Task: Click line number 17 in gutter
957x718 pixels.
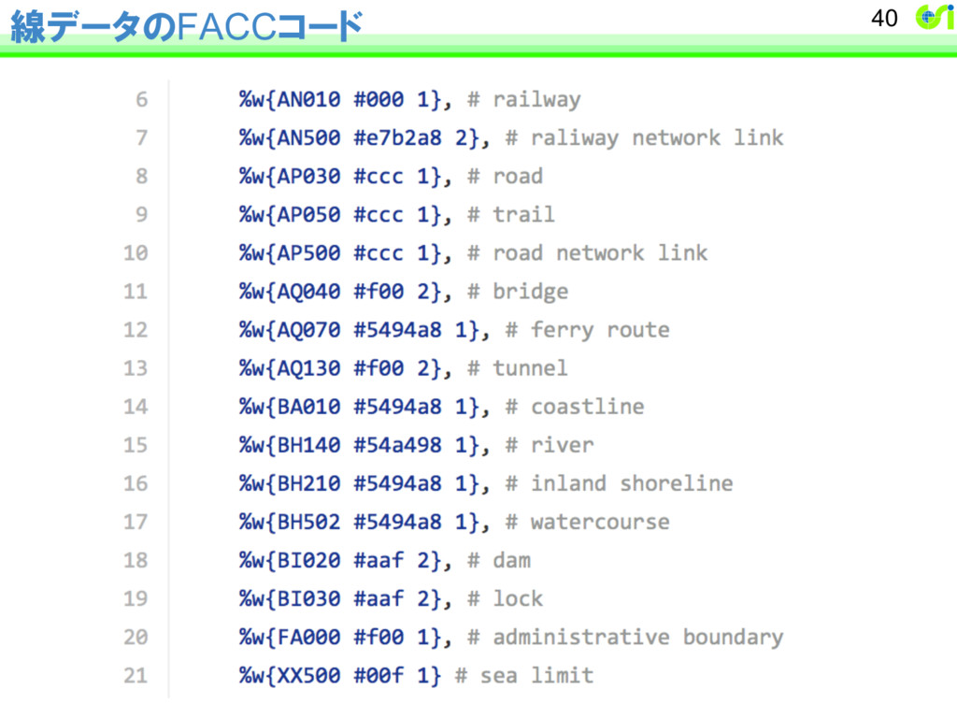Action: pyautogui.click(x=136, y=523)
